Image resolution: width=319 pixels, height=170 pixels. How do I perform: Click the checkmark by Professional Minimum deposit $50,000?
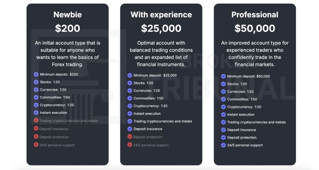pyautogui.click(x=223, y=76)
